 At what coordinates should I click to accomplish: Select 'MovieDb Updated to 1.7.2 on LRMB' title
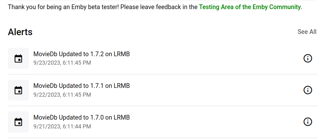click(x=81, y=54)
